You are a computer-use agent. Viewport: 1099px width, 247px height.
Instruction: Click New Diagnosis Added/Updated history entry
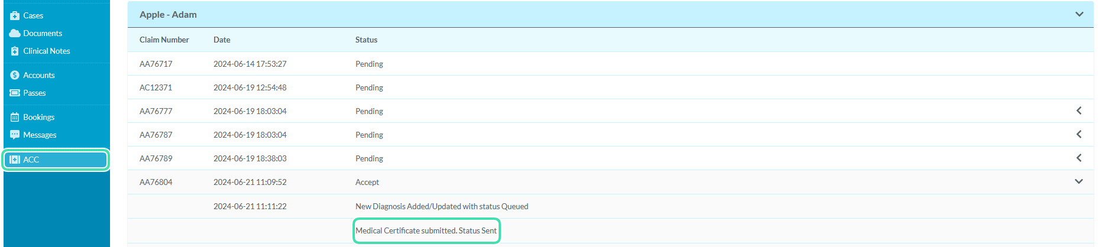coord(441,206)
